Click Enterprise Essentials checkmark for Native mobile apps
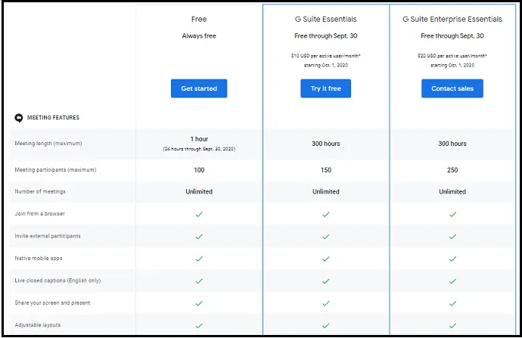522x338 pixels. [x=452, y=259]
